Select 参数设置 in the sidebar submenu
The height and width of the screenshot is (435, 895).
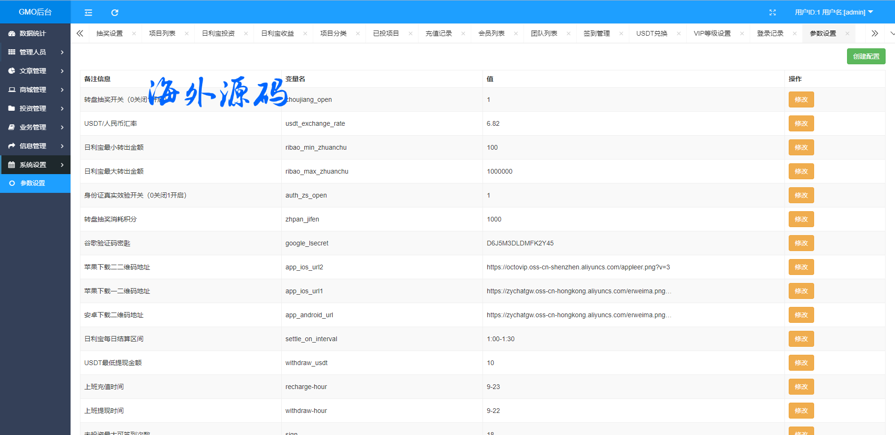[x=33, y=183]
